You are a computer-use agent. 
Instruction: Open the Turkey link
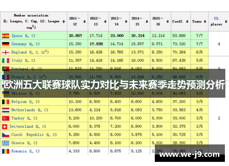(18, 118)
